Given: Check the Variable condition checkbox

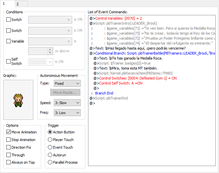Looking at the screenshot, I should pos(9,42).
